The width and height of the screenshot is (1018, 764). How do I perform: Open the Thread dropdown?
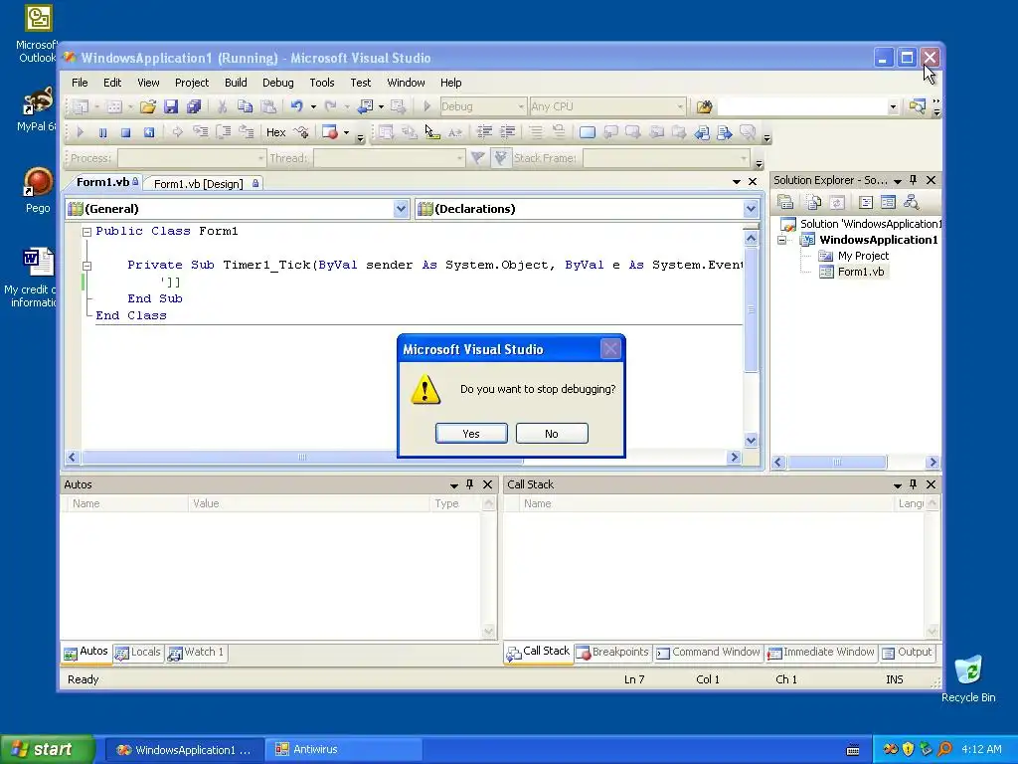[390, 158]
